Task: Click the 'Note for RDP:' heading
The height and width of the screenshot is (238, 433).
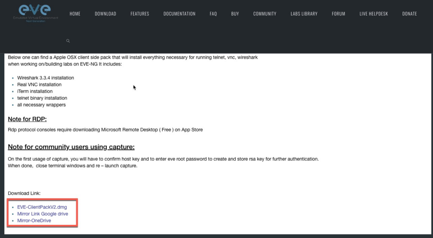Action: pos(27,119)
